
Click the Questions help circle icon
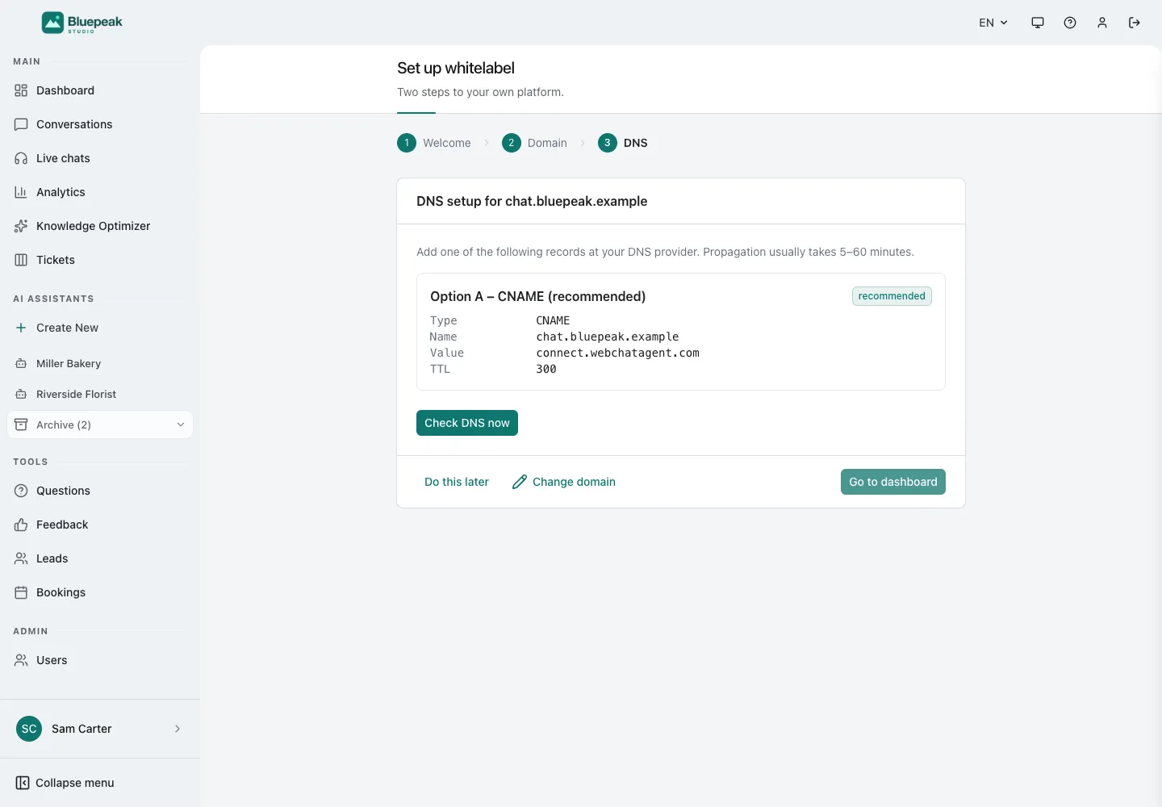(21, 491)
